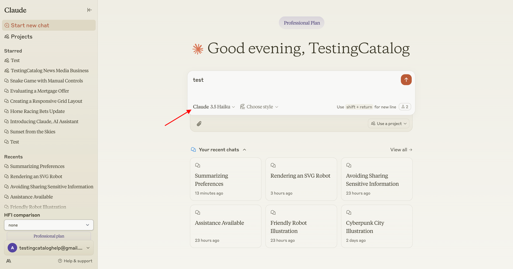Click the pen icon beside Choose style
Screen dimensions: 513x269
click(x=242, y=106)
